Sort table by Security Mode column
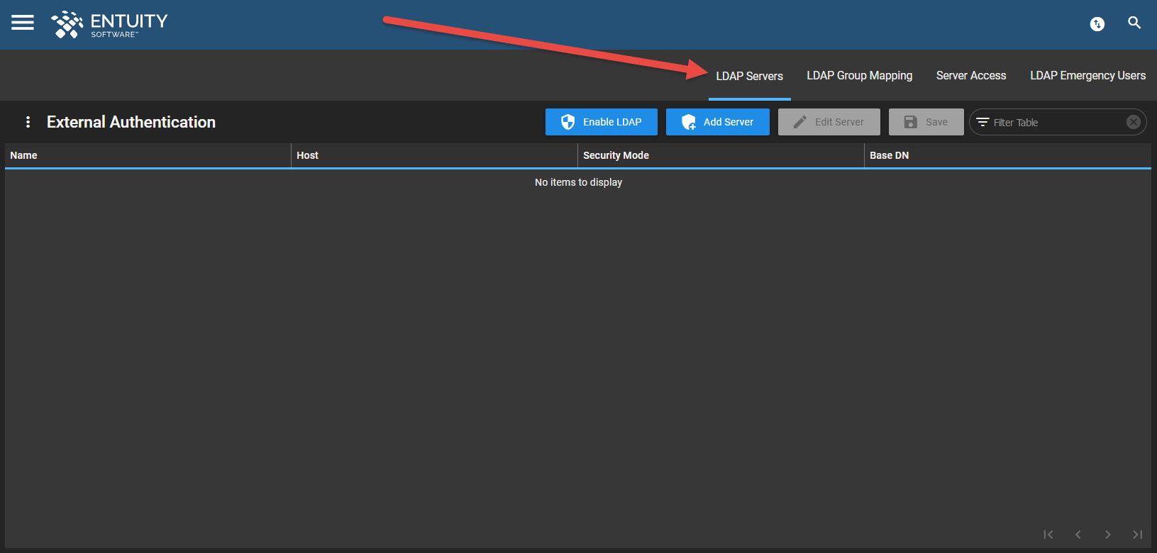The height and width of the screenshot is (553, 1157). tap(616, 155)
